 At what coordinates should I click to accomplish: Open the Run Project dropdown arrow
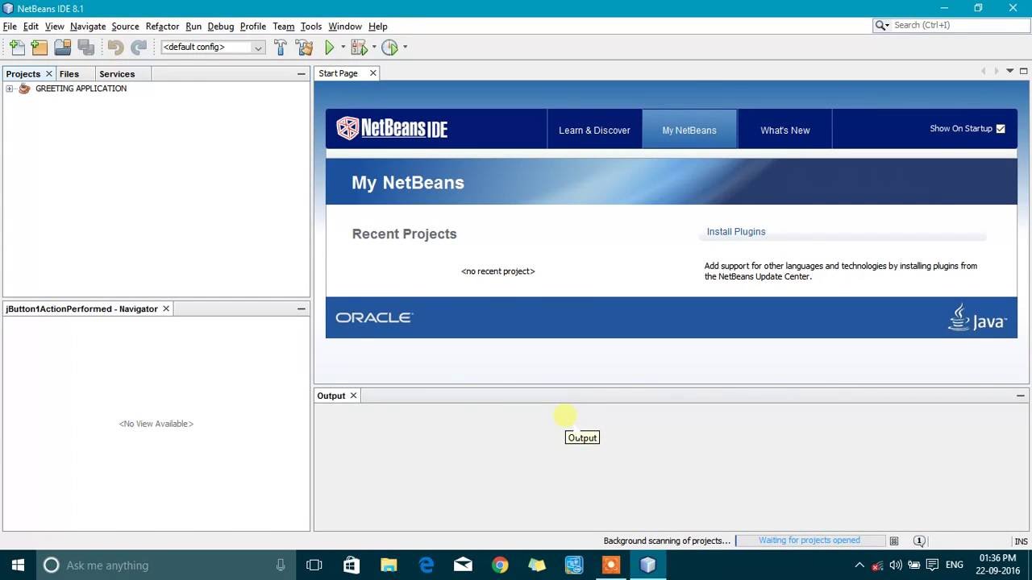point(343,48)
